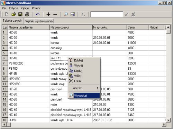Click the sort toolbar icon
The width and height of the screenshot is (173, 129).
tap(83, 14)
